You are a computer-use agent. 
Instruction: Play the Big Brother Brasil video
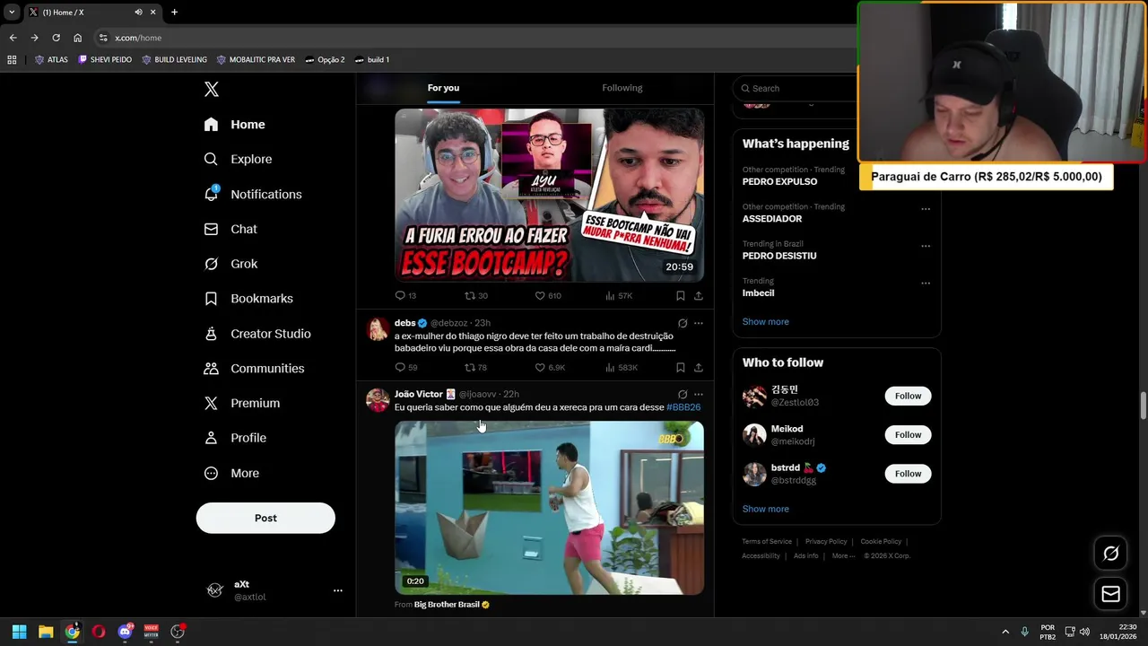click(549, 508)
